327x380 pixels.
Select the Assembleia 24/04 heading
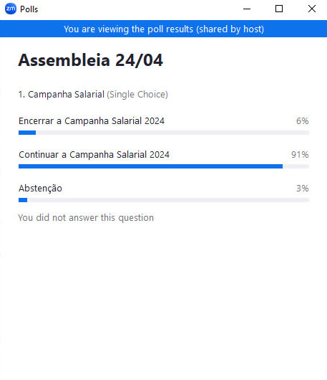point(90,60)
